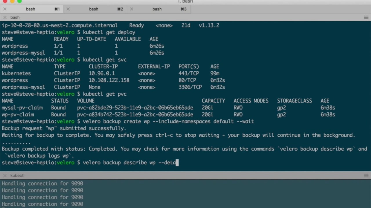Place cursor at velero backup describe command
Image resolution: width=371 pixels, height=208 pixels.
pyautogui.click(x=129, y=163)
